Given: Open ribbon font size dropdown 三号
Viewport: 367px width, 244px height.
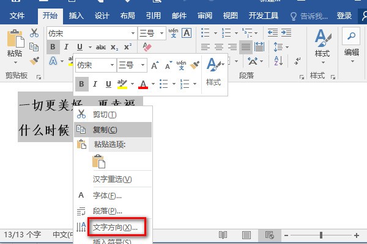Looking at the screenshot, I should coord(161,33).
